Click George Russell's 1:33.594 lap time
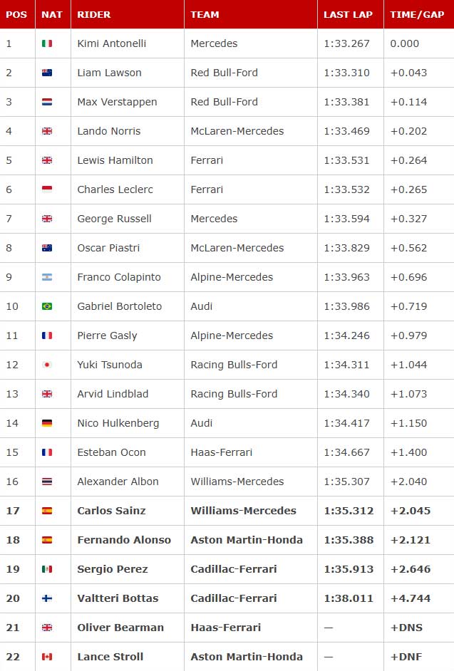This screenshot has width=454, height=671. coord(346,219)
